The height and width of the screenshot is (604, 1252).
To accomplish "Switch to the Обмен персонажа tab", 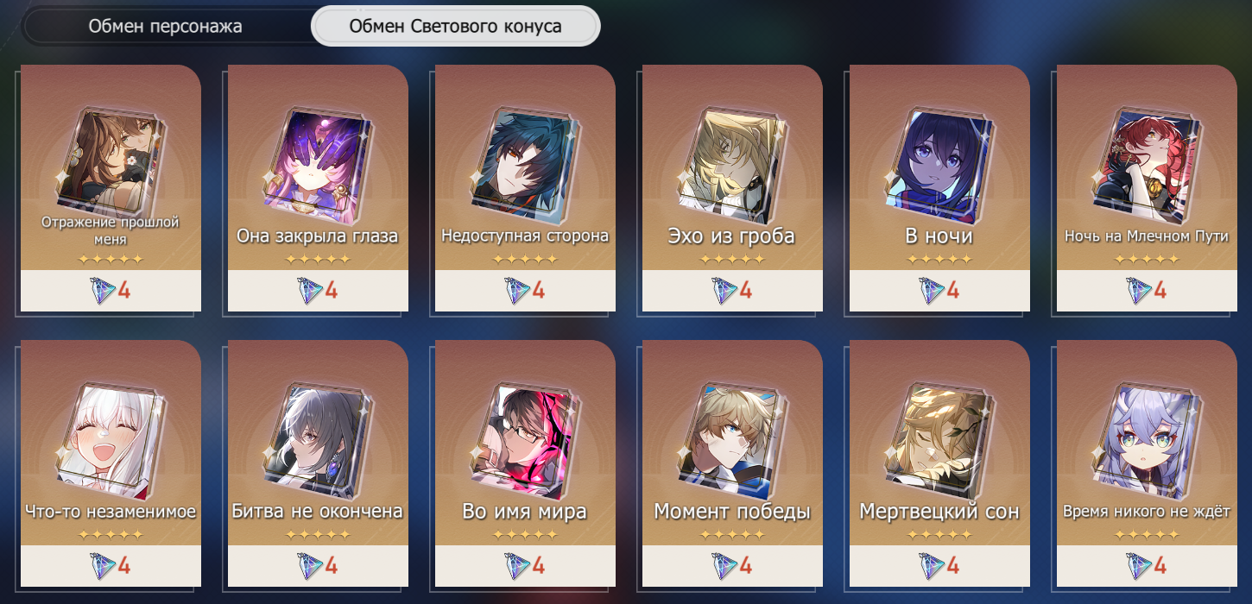I will (166, 27).
